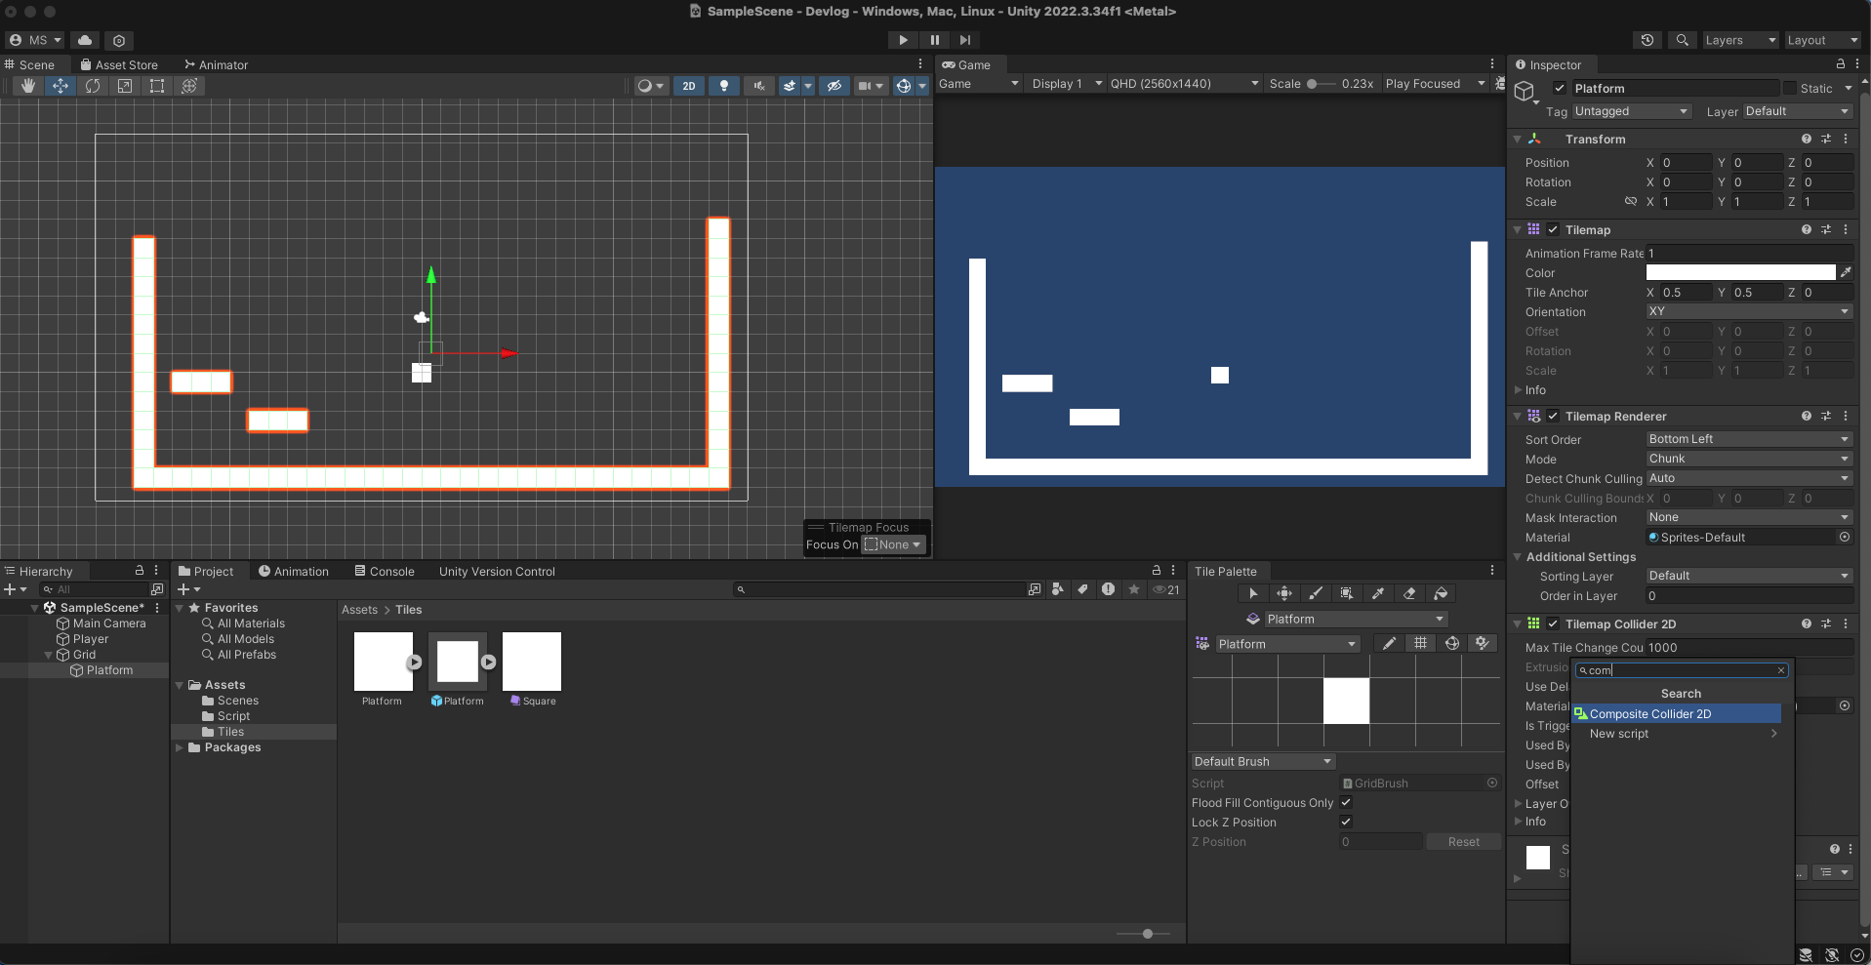Clear the component search field
The width and height of the screenshot is (1871, 965).
(x=1780, y=670)
